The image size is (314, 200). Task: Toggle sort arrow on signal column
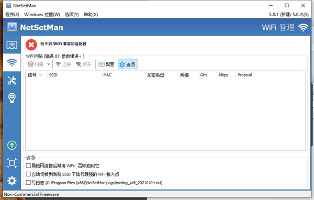(41, 75)
